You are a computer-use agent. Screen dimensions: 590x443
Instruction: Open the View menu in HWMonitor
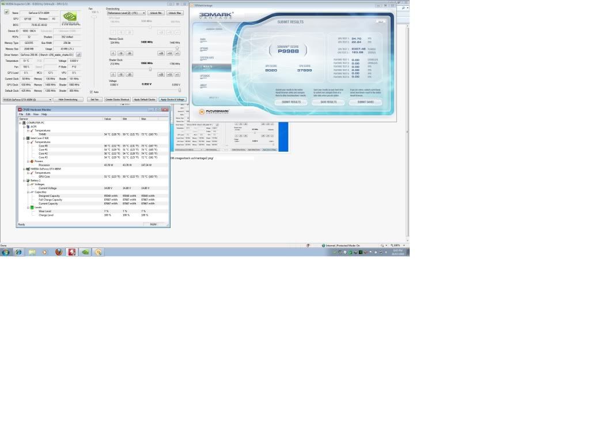[x=36, y=114]
